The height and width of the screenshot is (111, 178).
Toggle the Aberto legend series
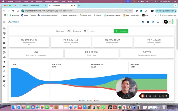82,101
